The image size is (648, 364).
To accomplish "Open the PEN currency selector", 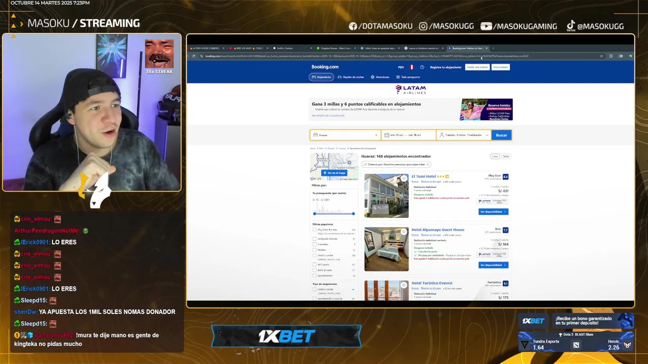I will 401,67.
